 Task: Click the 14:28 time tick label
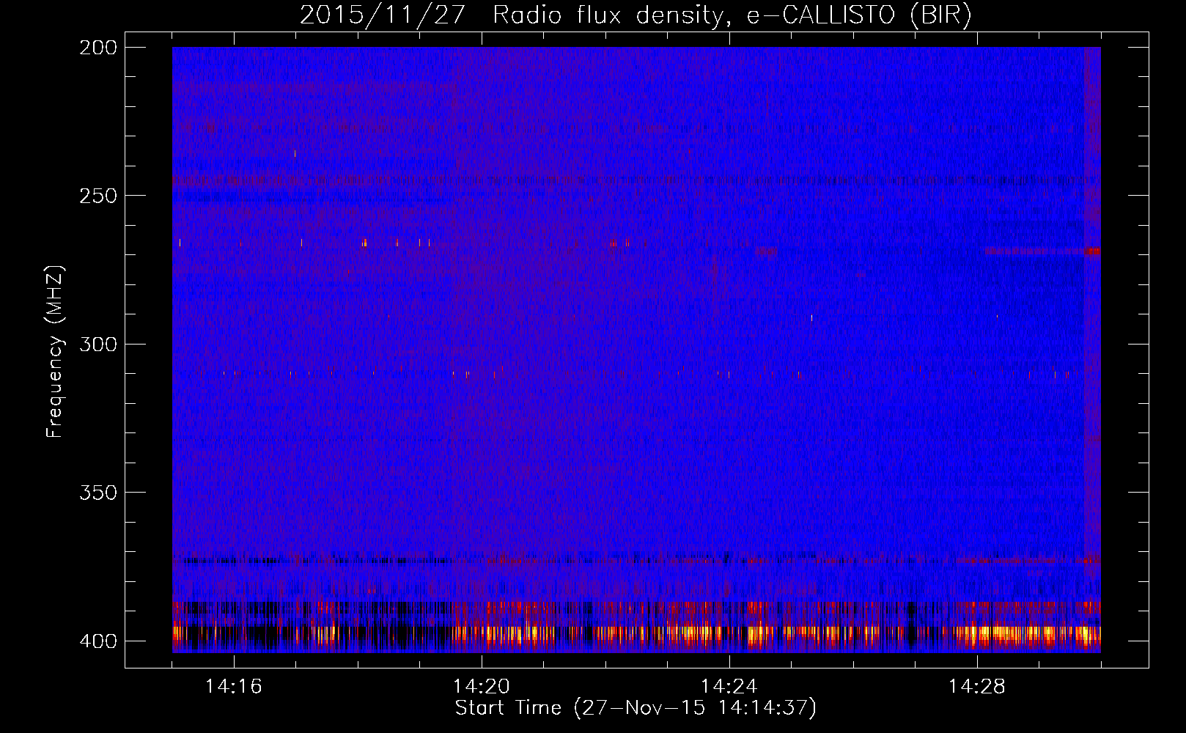tap(977, 686)
